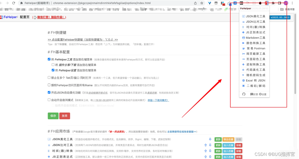Open the purple profile avatar
The width and height of the screenshot is (299, 159).
tap(286, 3)
